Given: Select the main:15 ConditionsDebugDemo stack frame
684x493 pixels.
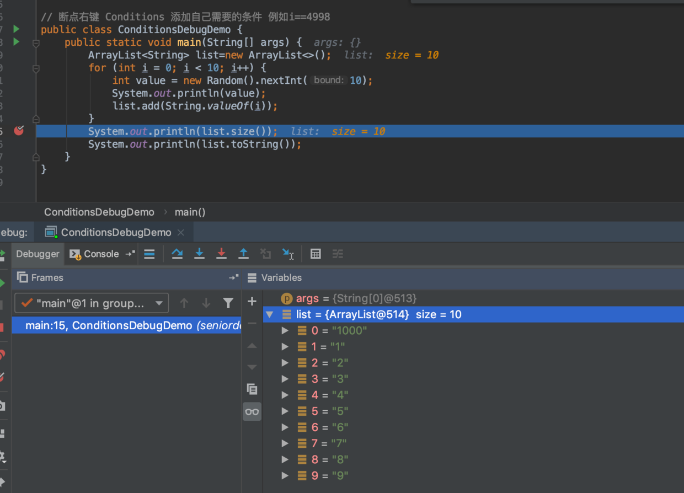Looking at the screenshot, I should click(x=126, y=325).
